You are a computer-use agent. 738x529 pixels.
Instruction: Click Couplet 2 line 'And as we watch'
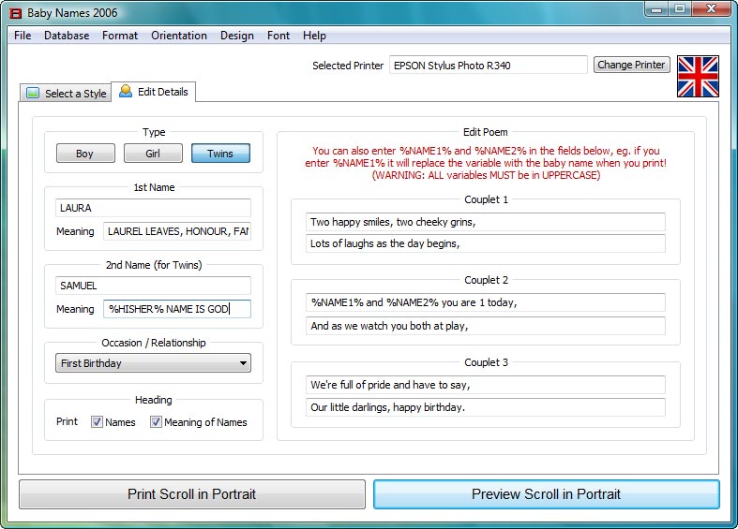pos(485,326)
